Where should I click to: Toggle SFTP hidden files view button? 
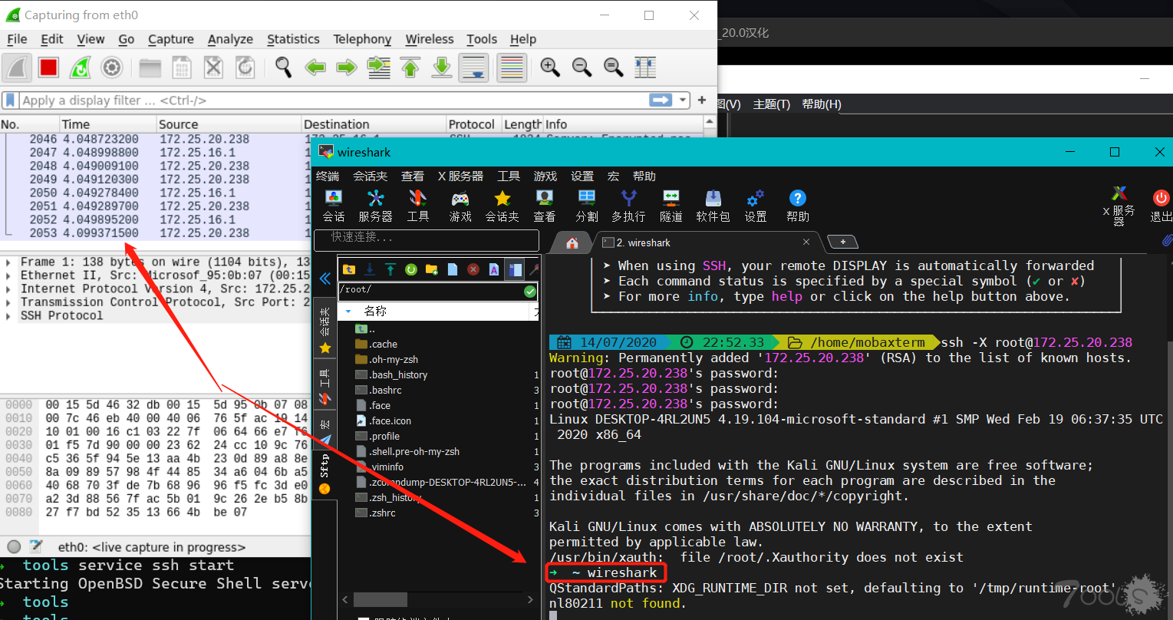515,269
